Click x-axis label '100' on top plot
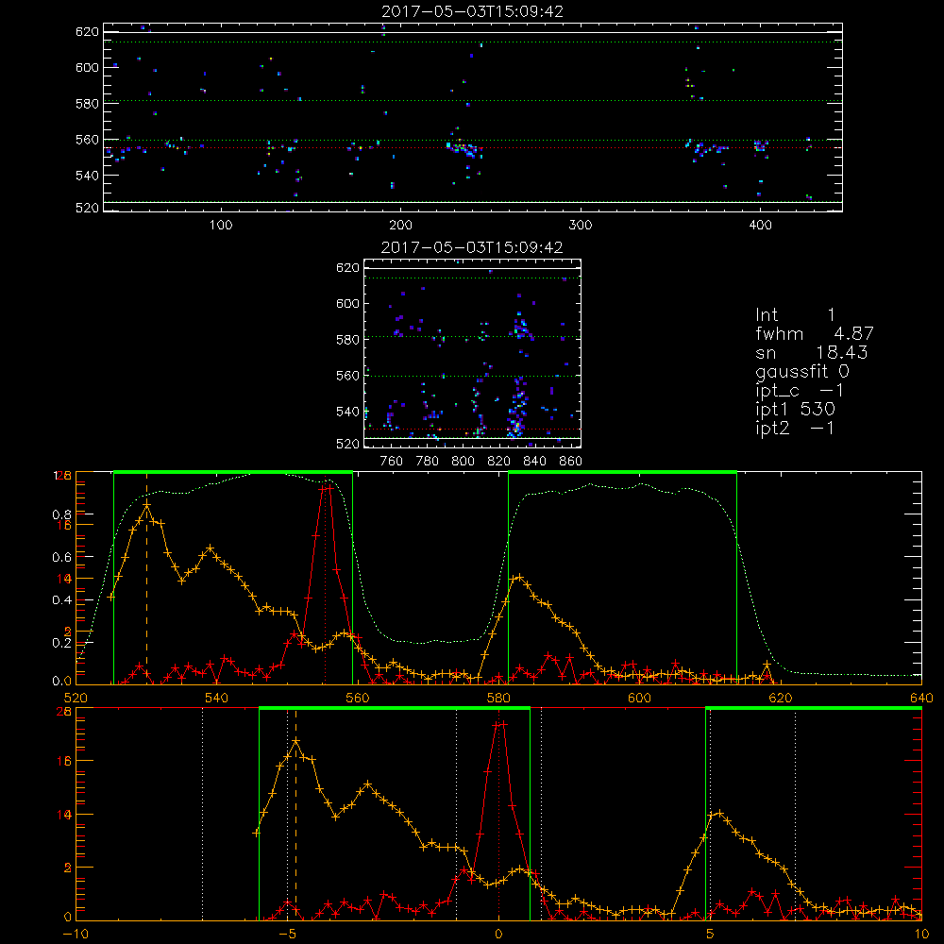944x944 pixels. click(221, 226)
